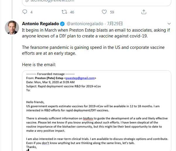
Task: Open the share tweet icon
Action: coord(144,12)
